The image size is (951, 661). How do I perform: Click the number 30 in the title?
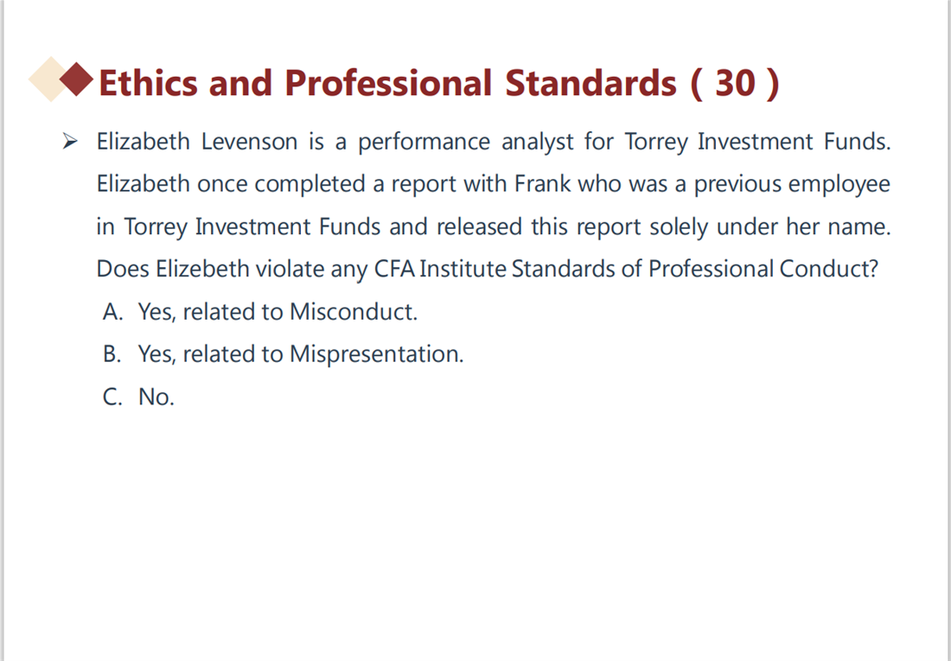[735, 82]
